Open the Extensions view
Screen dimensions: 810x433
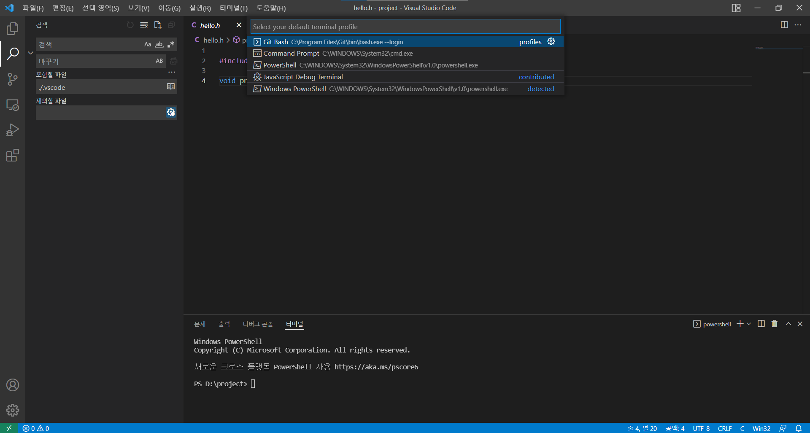pos(13,155)
